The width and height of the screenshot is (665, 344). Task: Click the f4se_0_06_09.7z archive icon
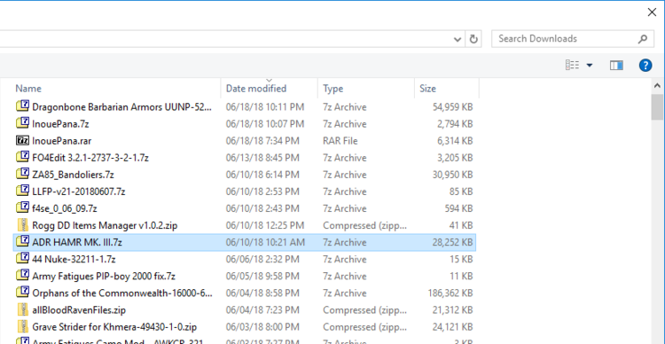click(x=22, y=207)
